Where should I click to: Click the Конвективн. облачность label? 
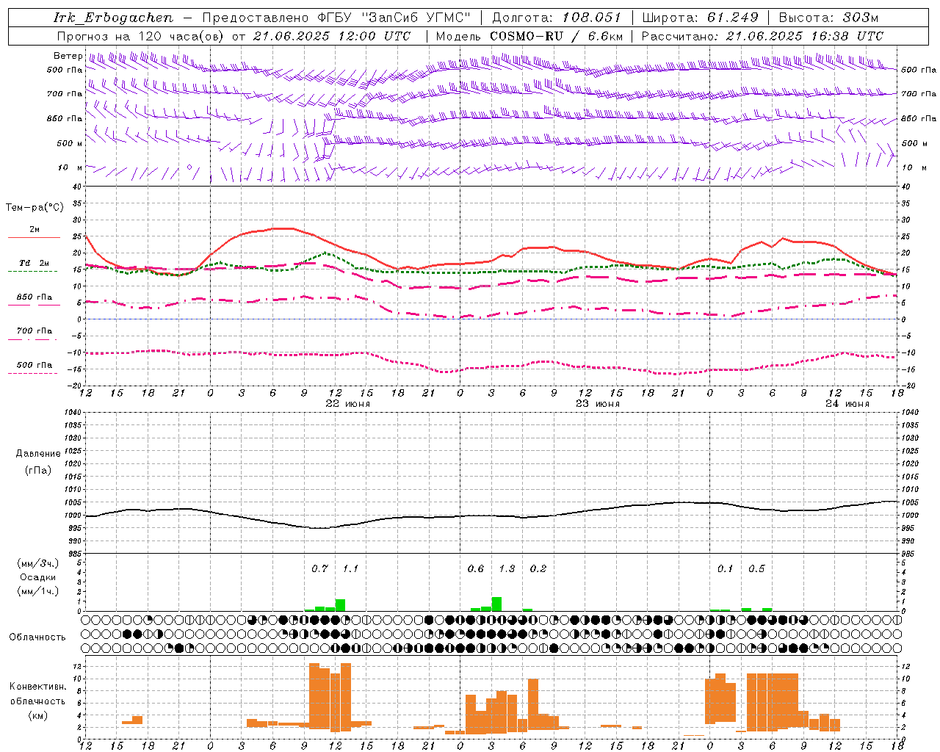pyautogui.click(x=37, y=694)
